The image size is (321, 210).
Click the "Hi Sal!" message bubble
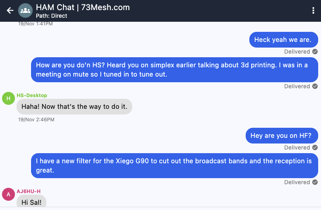pyautogui.click(x=31, y=202)
